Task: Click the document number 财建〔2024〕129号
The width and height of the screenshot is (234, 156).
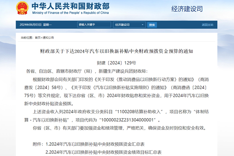Action: pyautogui.click(x=116, y=63)
